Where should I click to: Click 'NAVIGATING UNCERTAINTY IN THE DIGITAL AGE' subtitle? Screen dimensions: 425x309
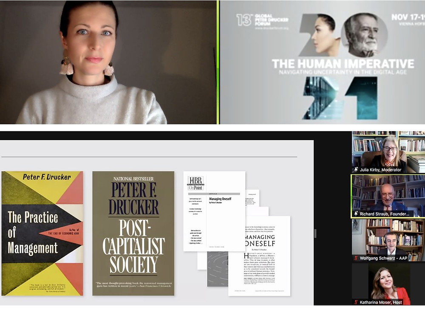(343, 72)
